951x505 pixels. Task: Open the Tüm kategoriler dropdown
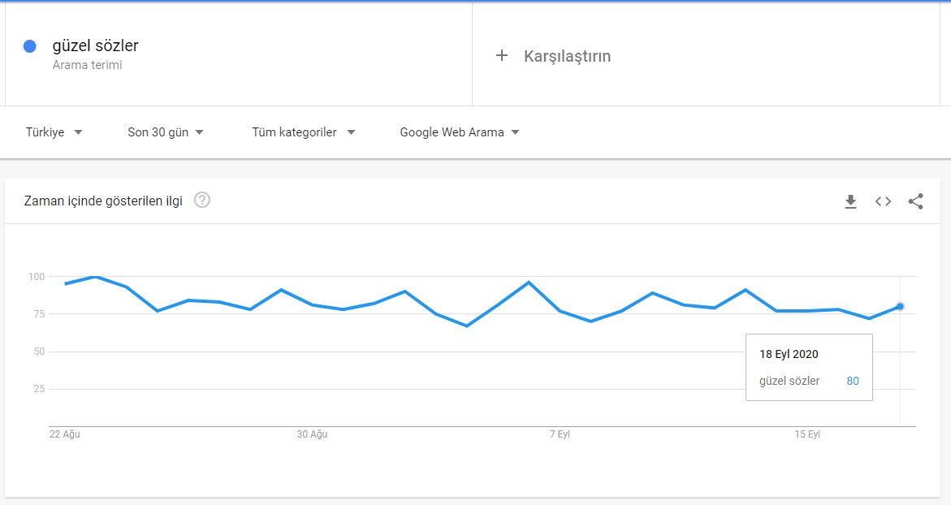(x=303, y=132)
